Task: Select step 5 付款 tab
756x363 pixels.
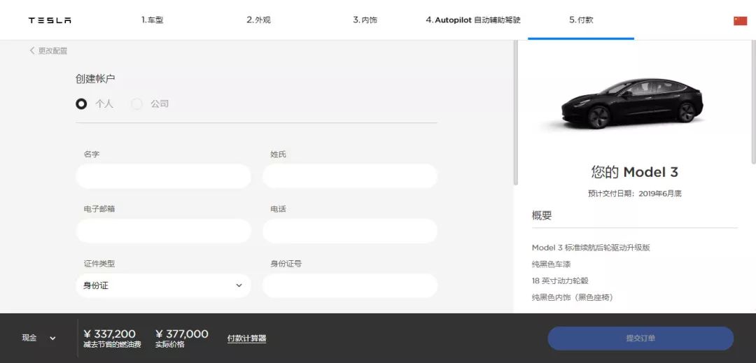Action: pyautogui.click(x=581, y=20)
